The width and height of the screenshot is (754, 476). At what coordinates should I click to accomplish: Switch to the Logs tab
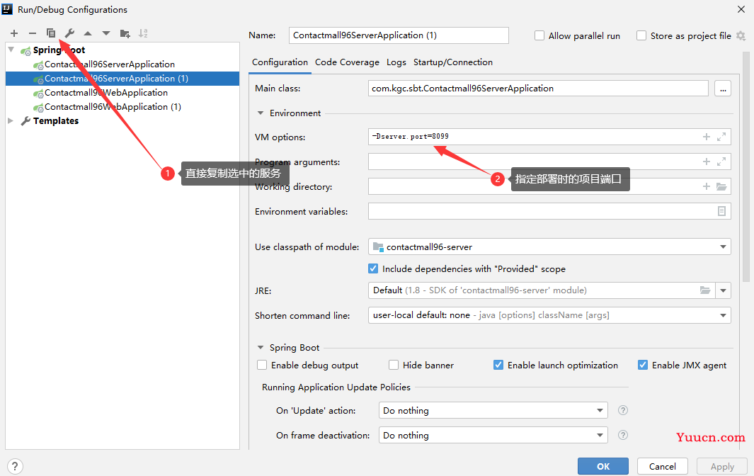pyautogui.click(x=396, y=62)
